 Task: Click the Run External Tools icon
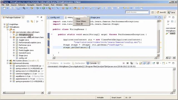pos(50,8)
